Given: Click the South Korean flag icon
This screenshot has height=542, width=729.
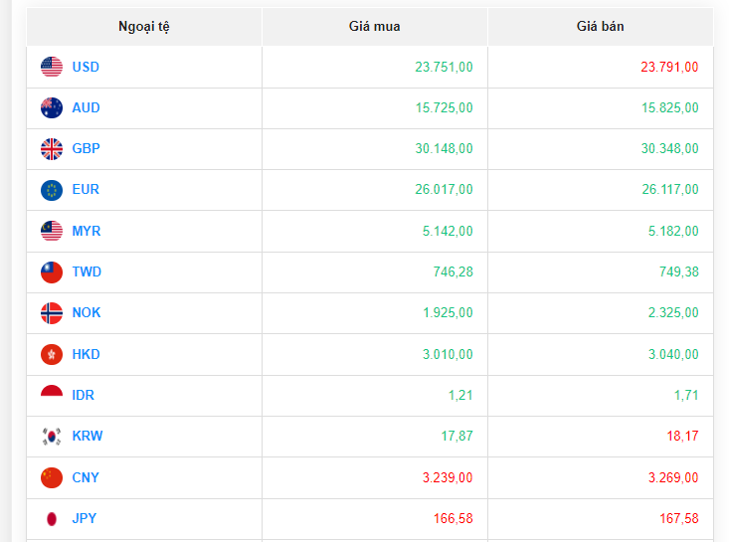Looking at the screenshot, I should click(52, 436).
